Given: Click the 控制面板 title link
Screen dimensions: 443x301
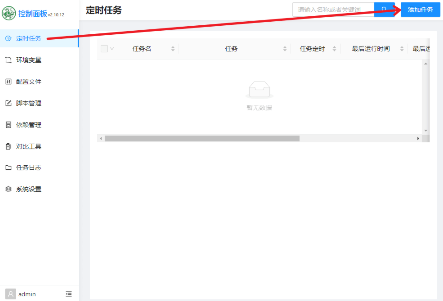Looking at the screenshot, I should pos(33,13).
